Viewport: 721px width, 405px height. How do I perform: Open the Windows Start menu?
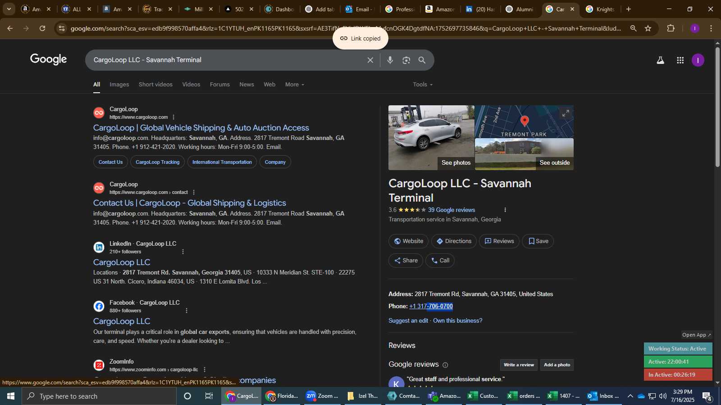tap(11, 396)
